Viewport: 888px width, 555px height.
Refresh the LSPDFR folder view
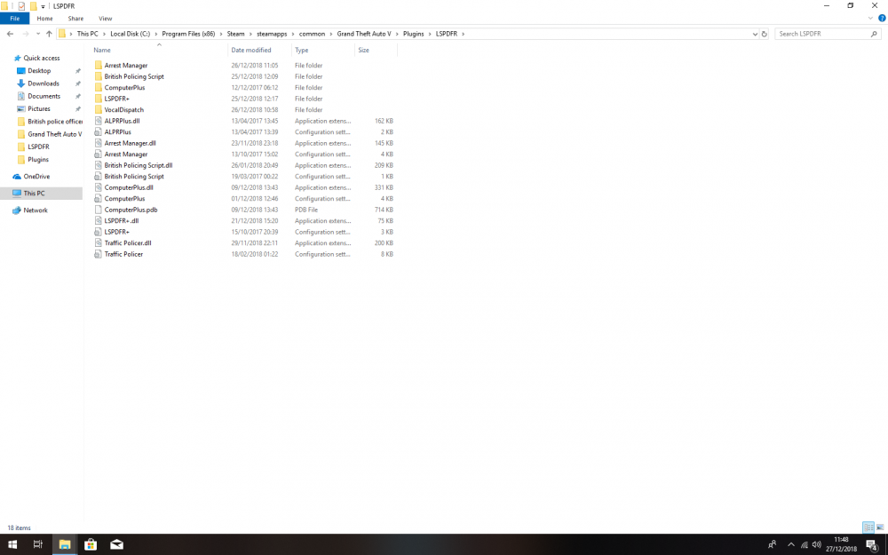click(764, 34)
